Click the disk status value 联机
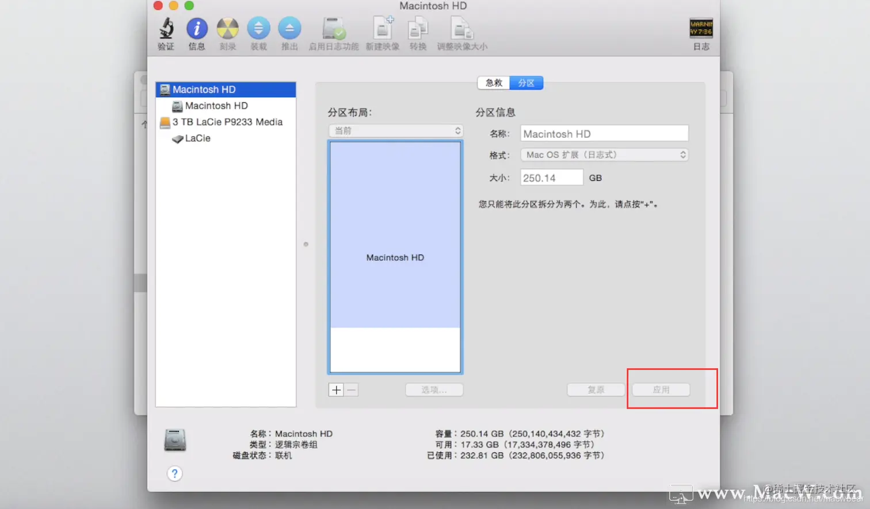The image size is (870, 509). 284,456
